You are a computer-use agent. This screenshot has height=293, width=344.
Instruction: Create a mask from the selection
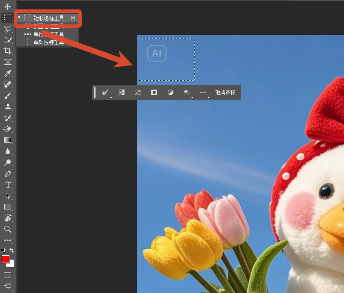point(154,93)
